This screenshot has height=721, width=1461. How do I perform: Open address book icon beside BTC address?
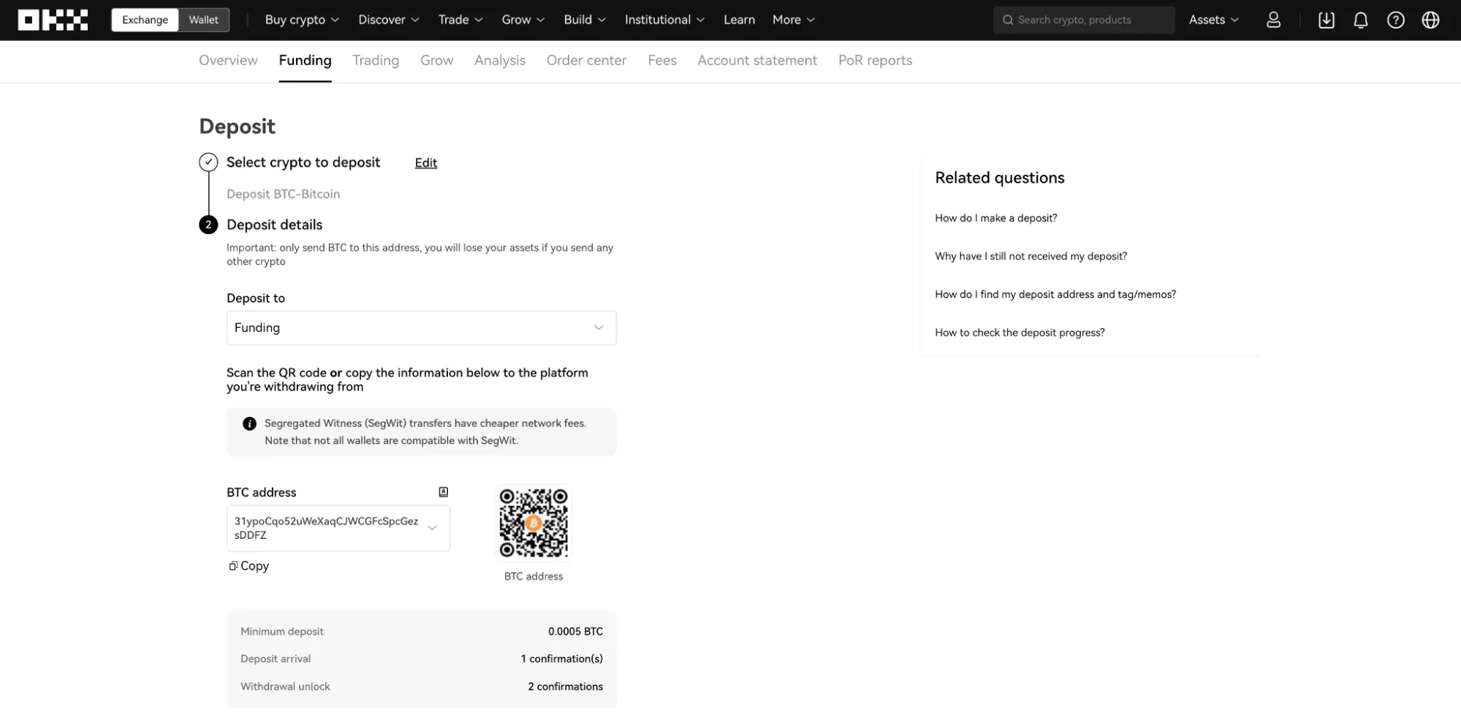tap(443, 492)
